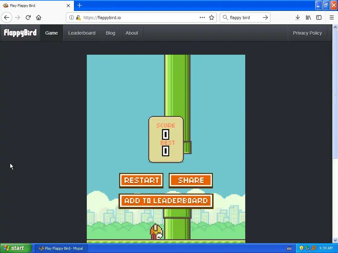
Task: Click the security shield tray icon
Action: [x=301, y=248]
